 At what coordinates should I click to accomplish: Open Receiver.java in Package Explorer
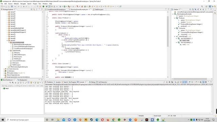point(18,57)
